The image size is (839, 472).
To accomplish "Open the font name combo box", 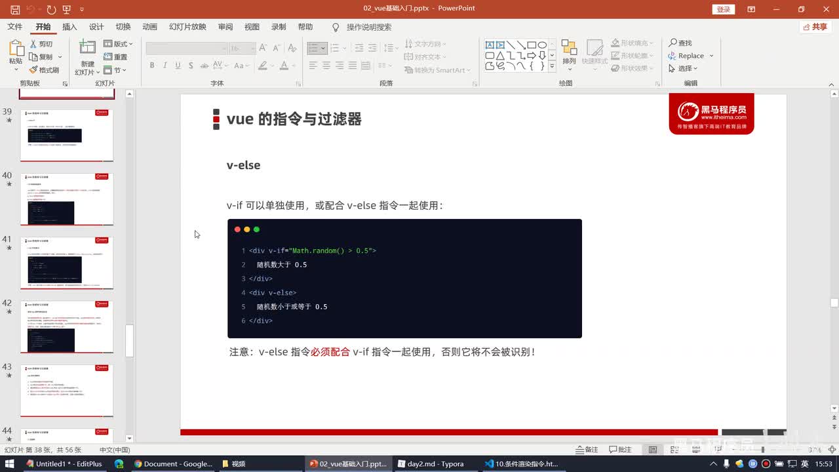I will coord(186,49).
